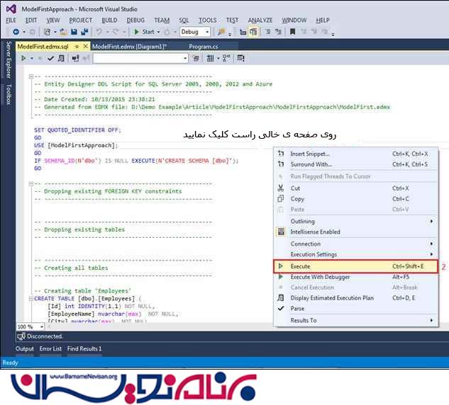This screenshot has height=405, width=449.
Task: Switch to the Program.cs tab
Action: (x=205, y=46)
